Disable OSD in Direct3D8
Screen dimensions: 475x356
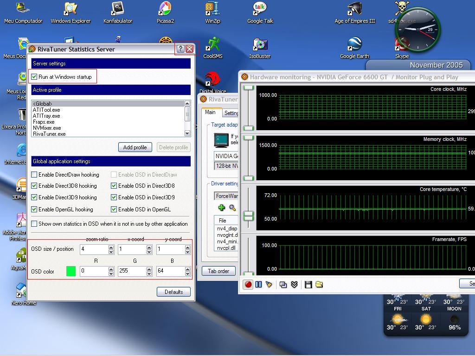(x=114, y=186)
